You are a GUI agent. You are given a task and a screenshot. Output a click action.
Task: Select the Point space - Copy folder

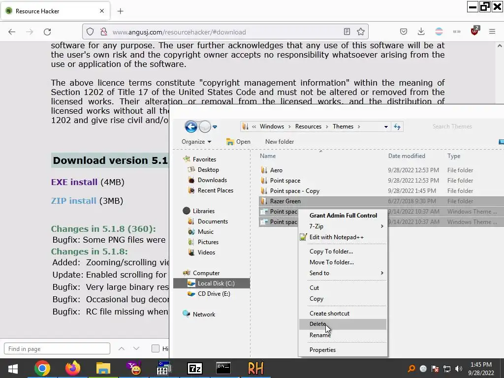point(295,191)
